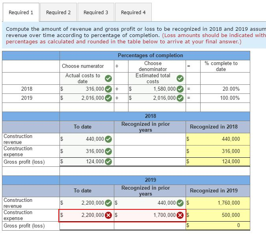Click check mark next to 2,016,000 numerator for 2019

108,98
